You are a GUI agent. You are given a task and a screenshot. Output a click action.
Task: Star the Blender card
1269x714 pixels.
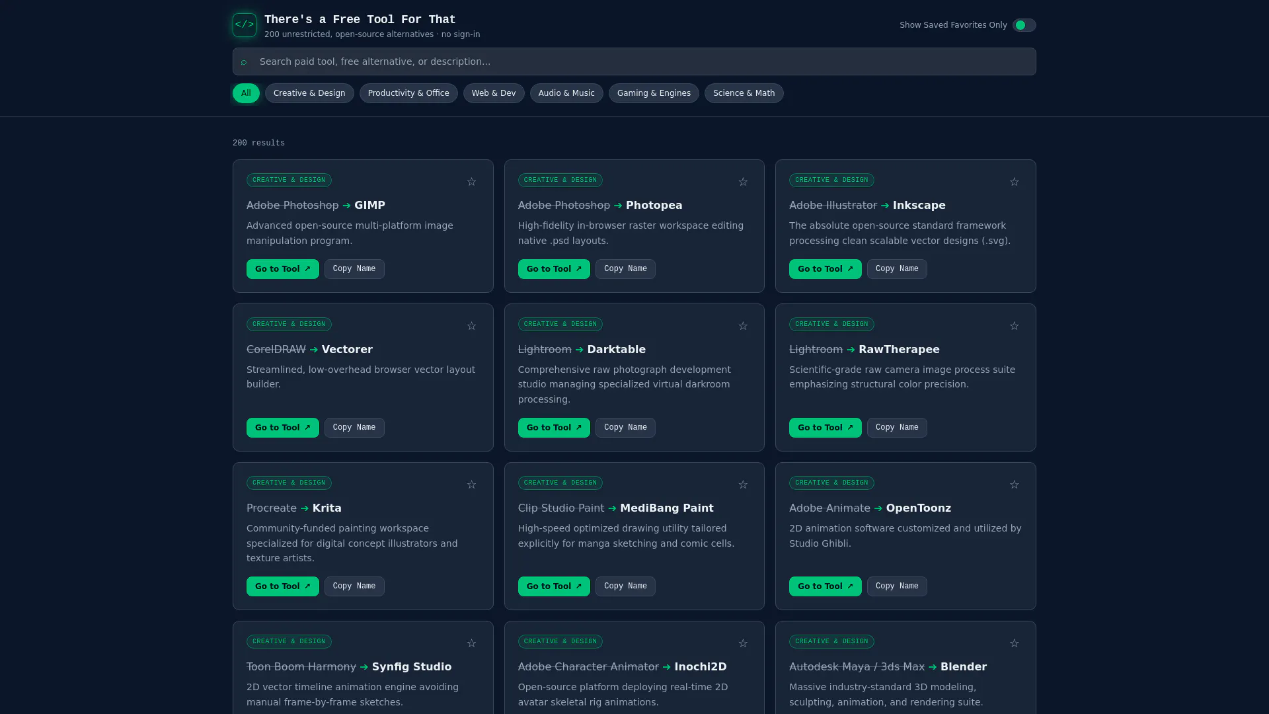coord(1014,643)
